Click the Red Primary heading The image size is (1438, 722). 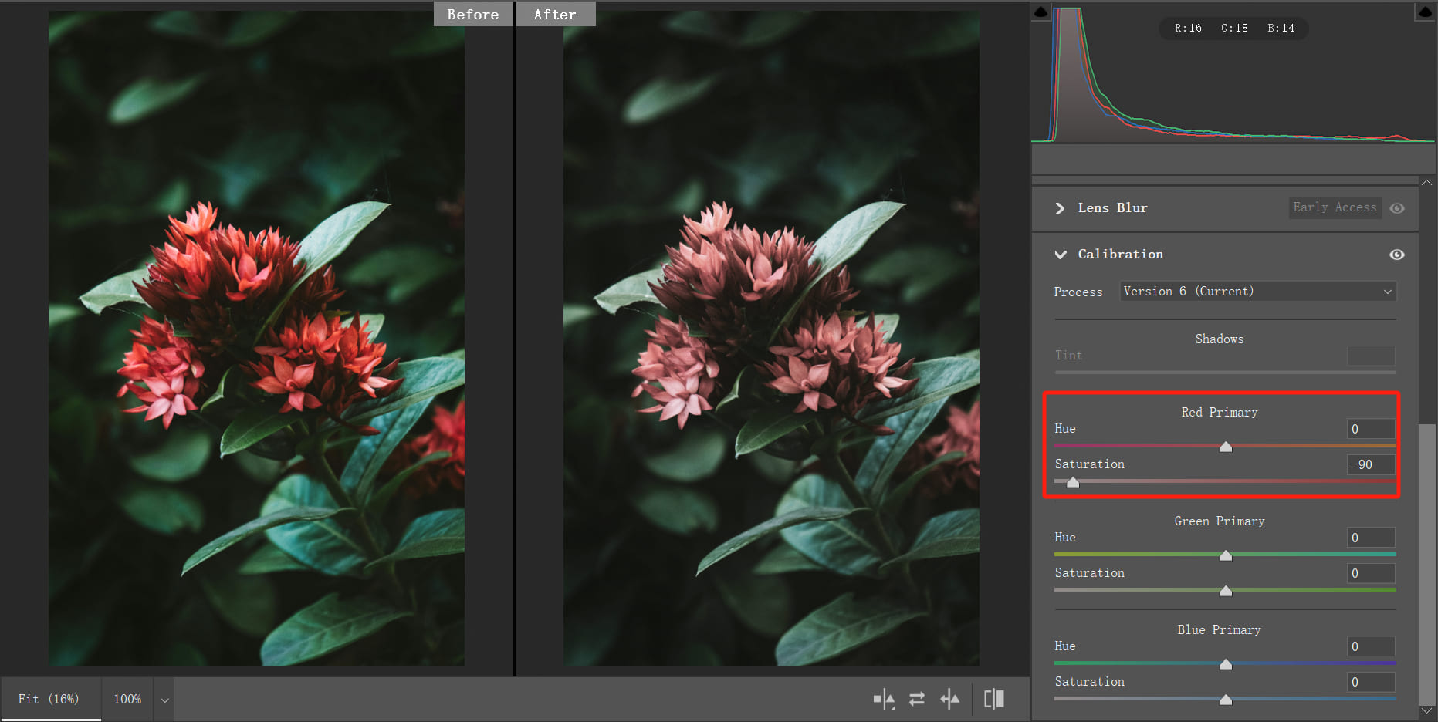click(1219, 413)
